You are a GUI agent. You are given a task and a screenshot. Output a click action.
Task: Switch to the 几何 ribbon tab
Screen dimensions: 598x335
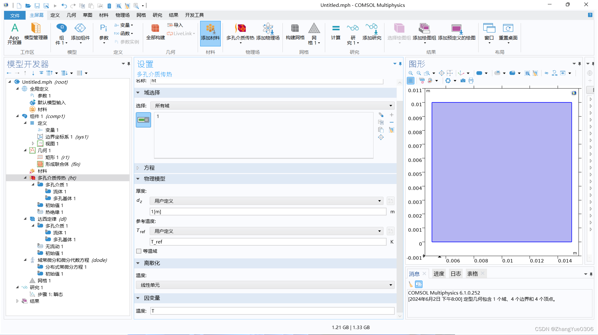click(x=71, y=15)
